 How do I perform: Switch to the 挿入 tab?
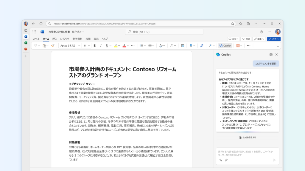tap(55, 39)
